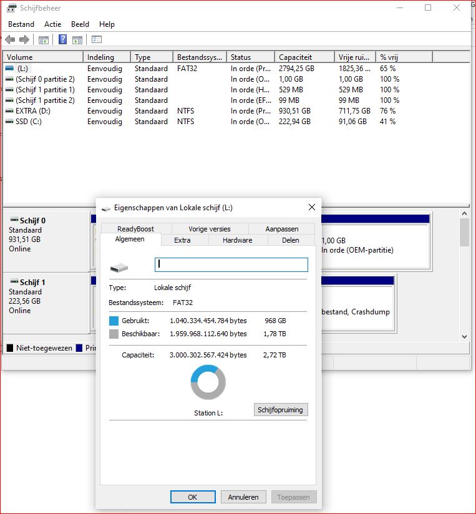The image size is (476, 514).
Task: Open the Vorige versies tab
Action: click(210, 229)
